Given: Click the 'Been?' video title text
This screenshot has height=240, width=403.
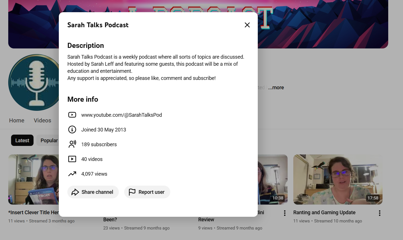Looking at the screenshot, I should coord(110,220).
